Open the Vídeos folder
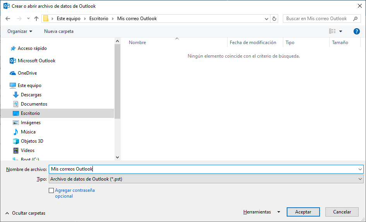The image size is (366, 222). pyautogui.click(x=28, y=150)
